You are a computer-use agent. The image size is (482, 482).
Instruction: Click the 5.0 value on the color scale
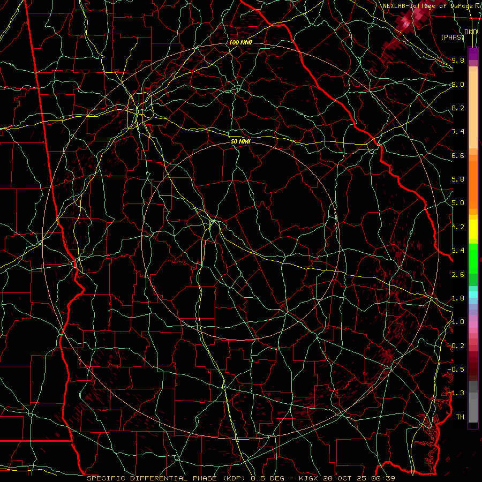point(458,203)
